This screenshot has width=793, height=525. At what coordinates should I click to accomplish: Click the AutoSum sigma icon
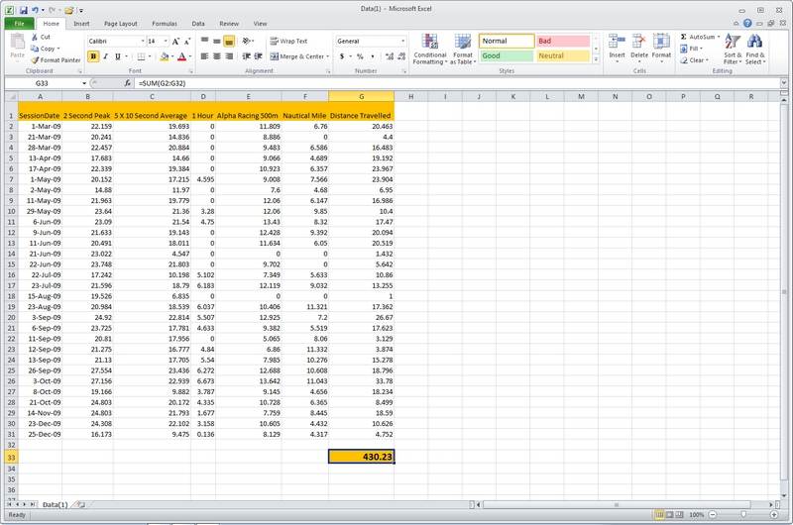(684, 37)
